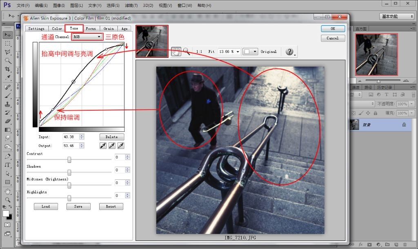Open the Channel RGB dropdown
The height and width of the screenshot is (249, 418).
(x=87, y=37)
